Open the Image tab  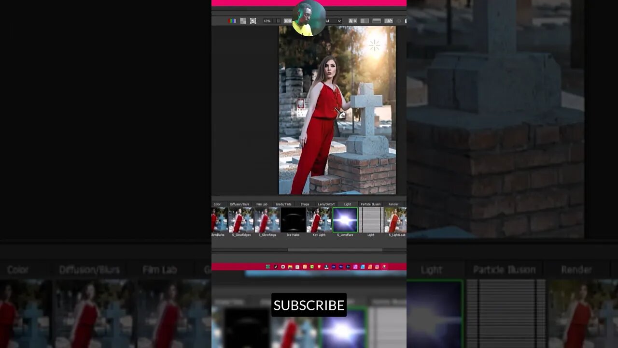pyautogui.click(x=305, y=204)
